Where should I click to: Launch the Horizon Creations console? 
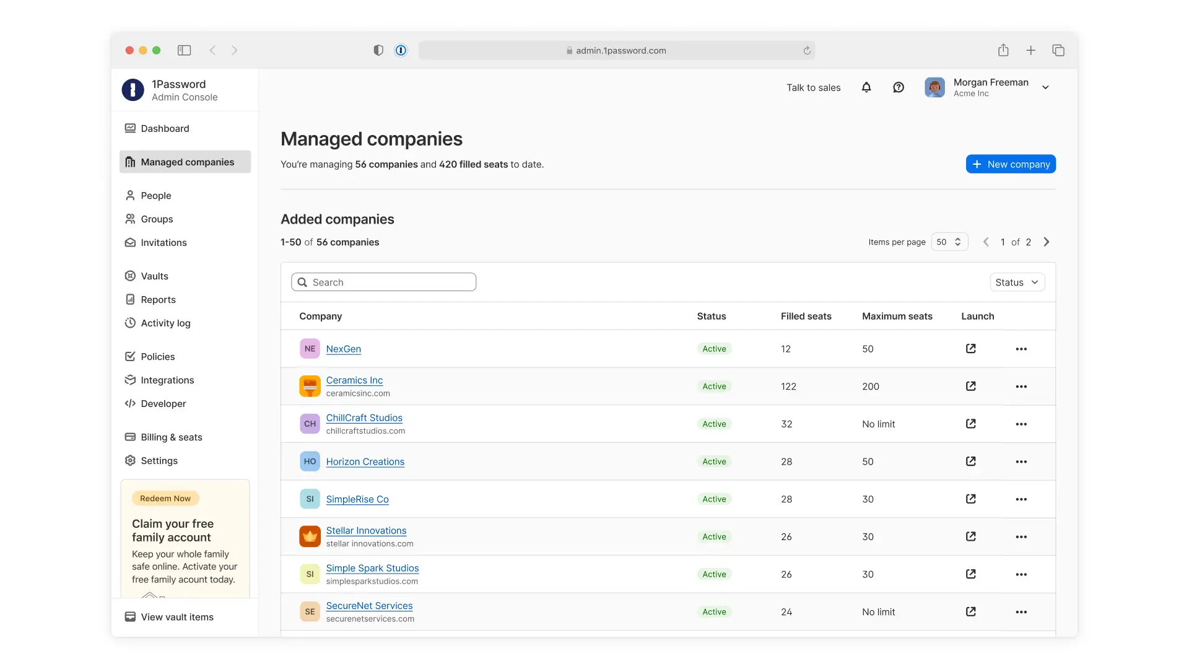(x=970, y=461)
